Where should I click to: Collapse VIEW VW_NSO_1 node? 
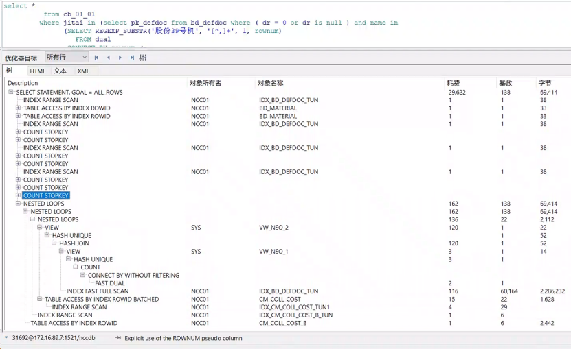pos(61,251)
